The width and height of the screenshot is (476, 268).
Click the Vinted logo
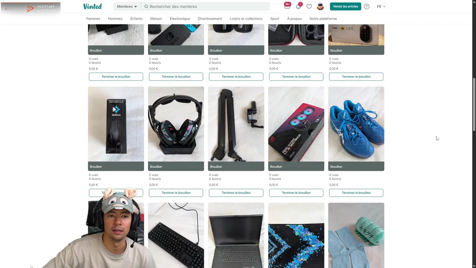(x=93, y=6)
